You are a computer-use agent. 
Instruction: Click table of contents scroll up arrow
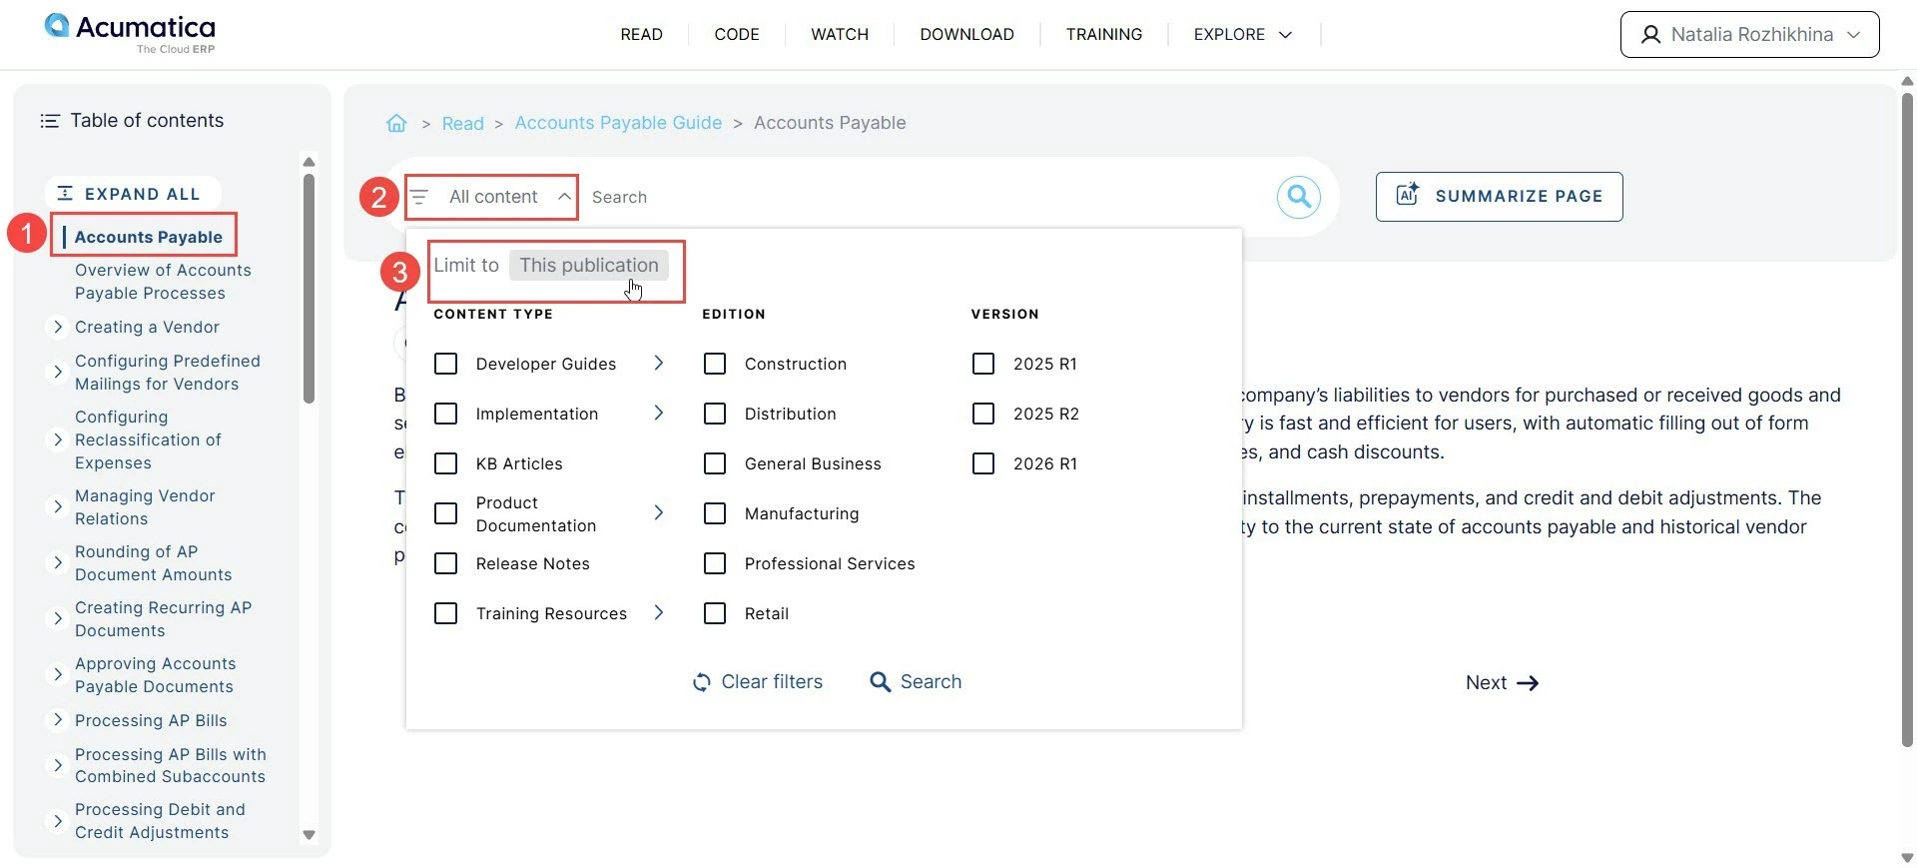pos(309,161)
